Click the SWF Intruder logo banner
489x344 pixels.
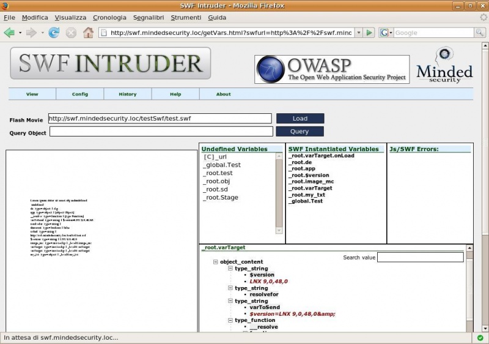(111, 64)
